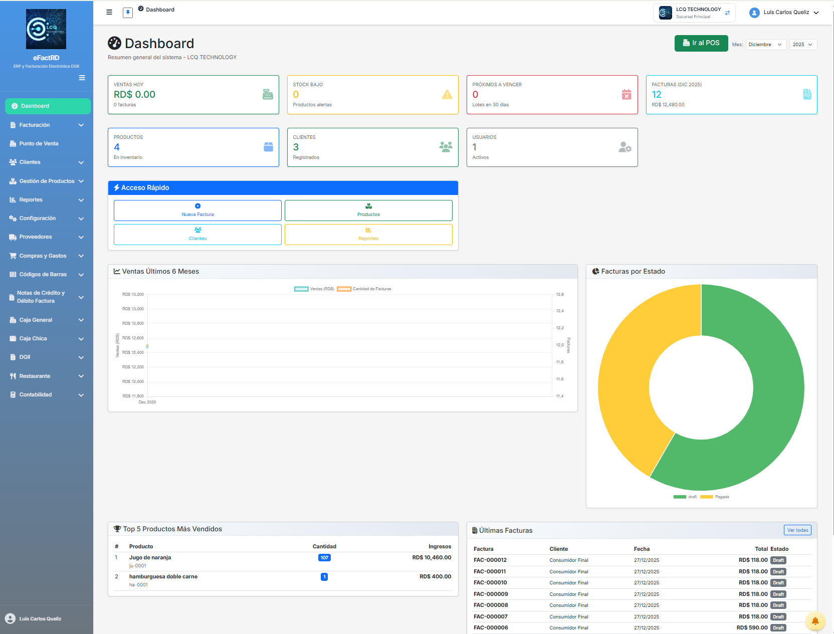Toggle sidebar with top hamburger icon
Viewport: 834px width, 634px height.
pyautogui.click(x=109, y=12)
